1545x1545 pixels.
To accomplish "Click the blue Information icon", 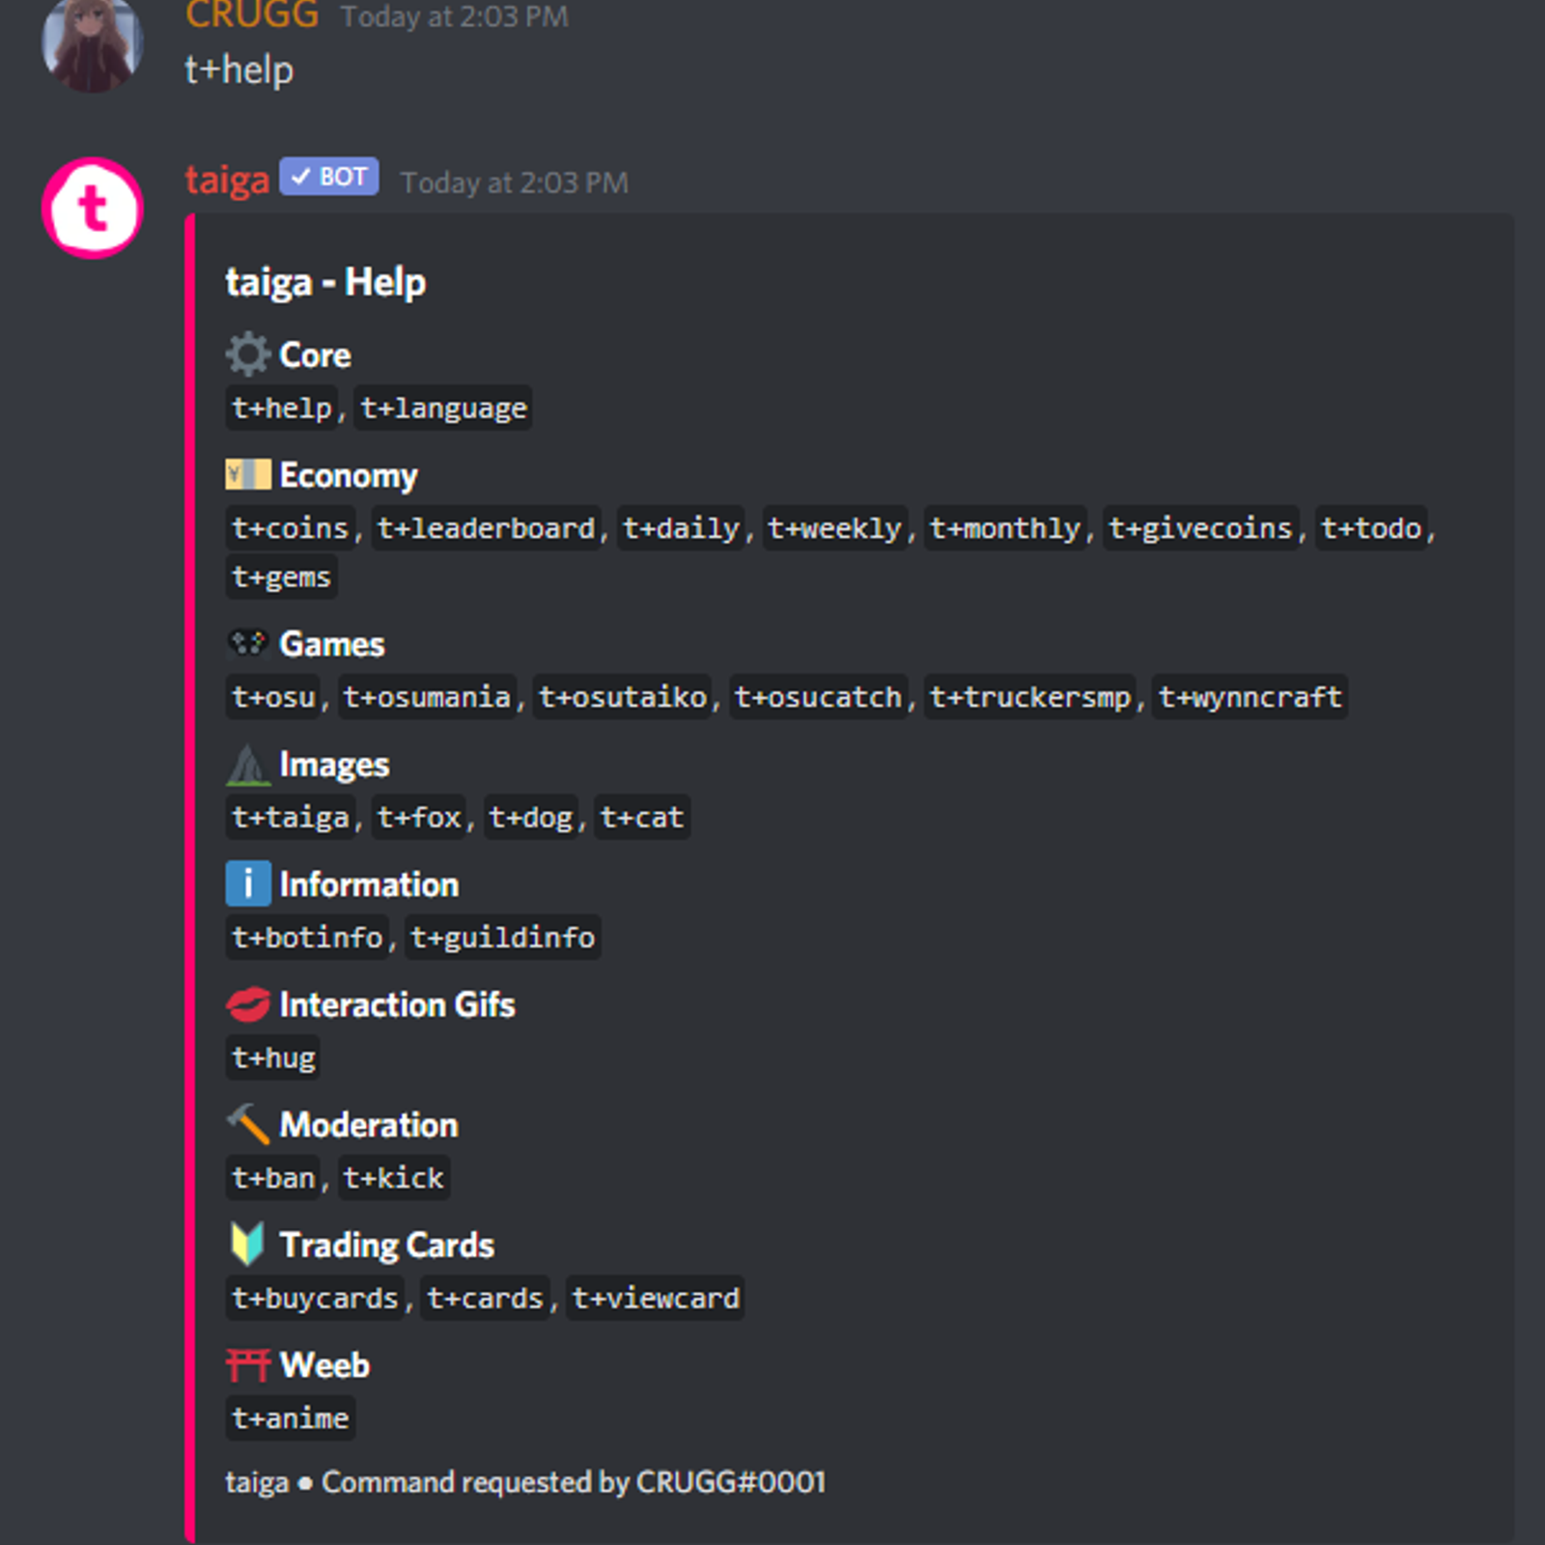I will point(248,884).
